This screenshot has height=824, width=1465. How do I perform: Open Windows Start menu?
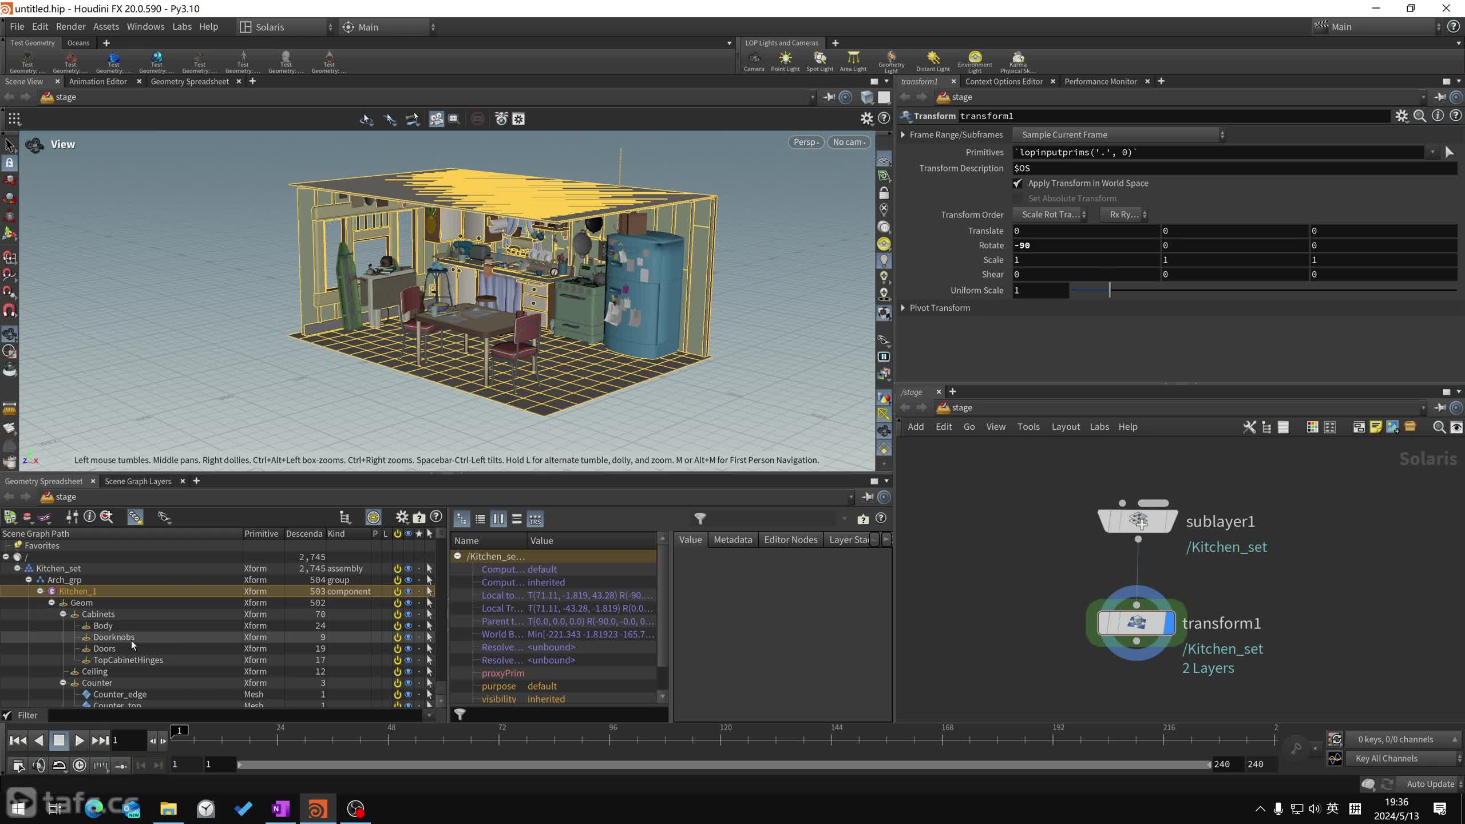[x=18, y=809]
